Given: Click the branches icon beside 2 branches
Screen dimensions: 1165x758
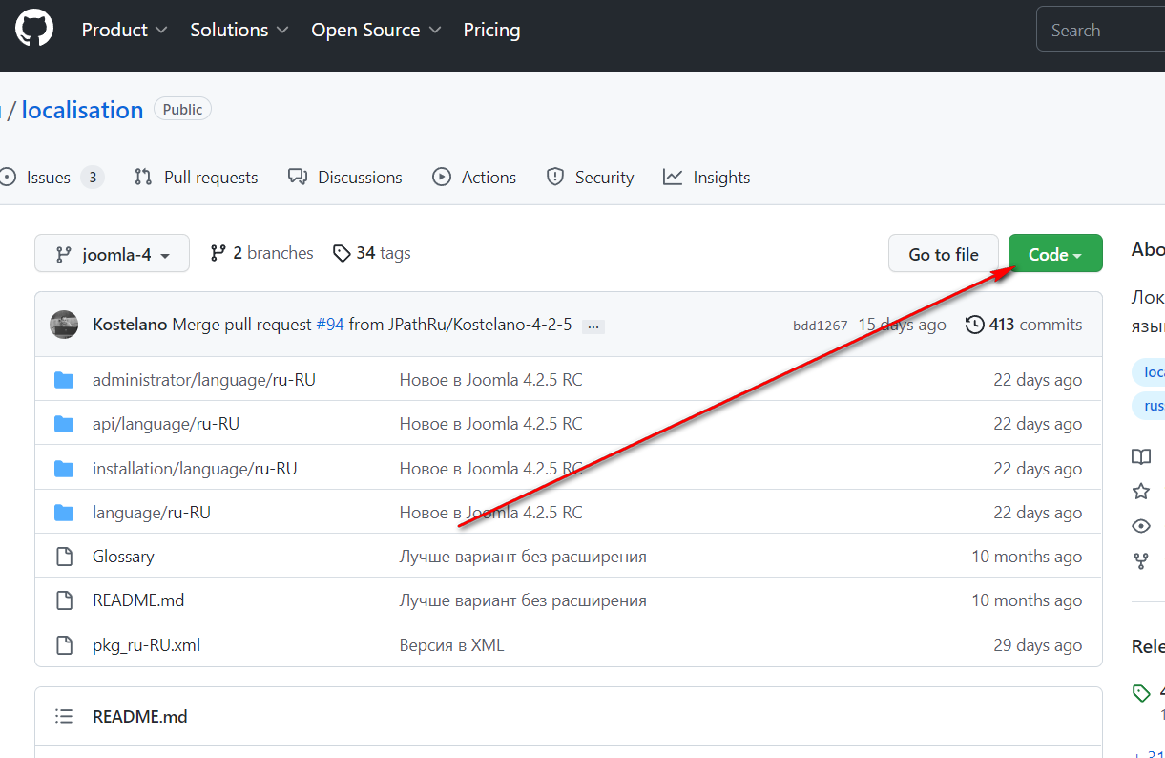Looking at the screenshot, I should (218, 253).
